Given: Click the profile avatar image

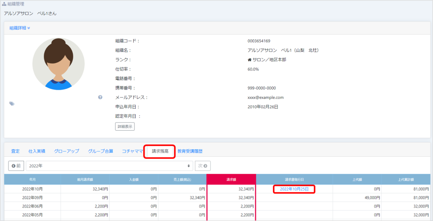Looking at the screenshot, I should pyautogui.click(x=58, y=64).
